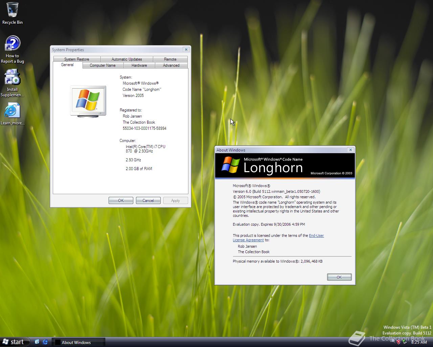The width and height of the screenshot is (433, 347).
Task: Switch to the Remote tab
Action: pyautogui.click(x=170, y=59)
